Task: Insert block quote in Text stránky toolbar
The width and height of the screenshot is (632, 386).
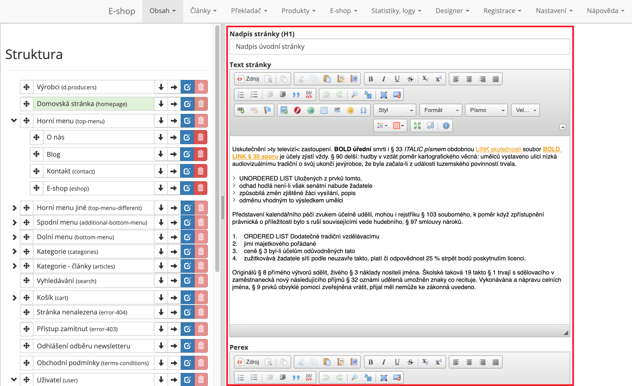Action: point(296,95)
